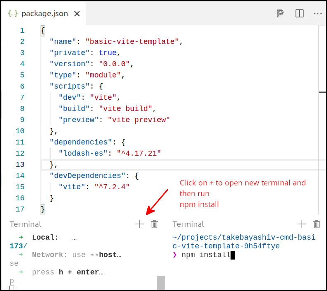327x291 pixels.
Task: Click the JSON file icon on package.json tab
Action: point(13,14)
